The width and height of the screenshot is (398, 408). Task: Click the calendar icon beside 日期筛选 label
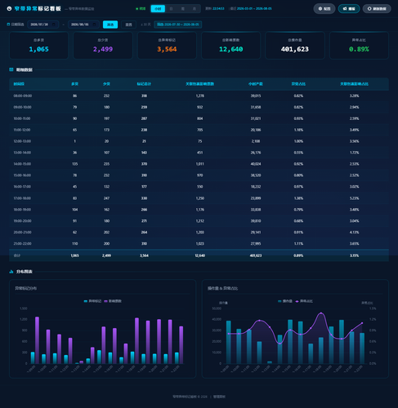click(x=8, y=24)
